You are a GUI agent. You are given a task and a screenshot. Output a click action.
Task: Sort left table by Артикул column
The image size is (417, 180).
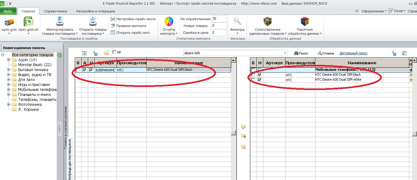105,63
